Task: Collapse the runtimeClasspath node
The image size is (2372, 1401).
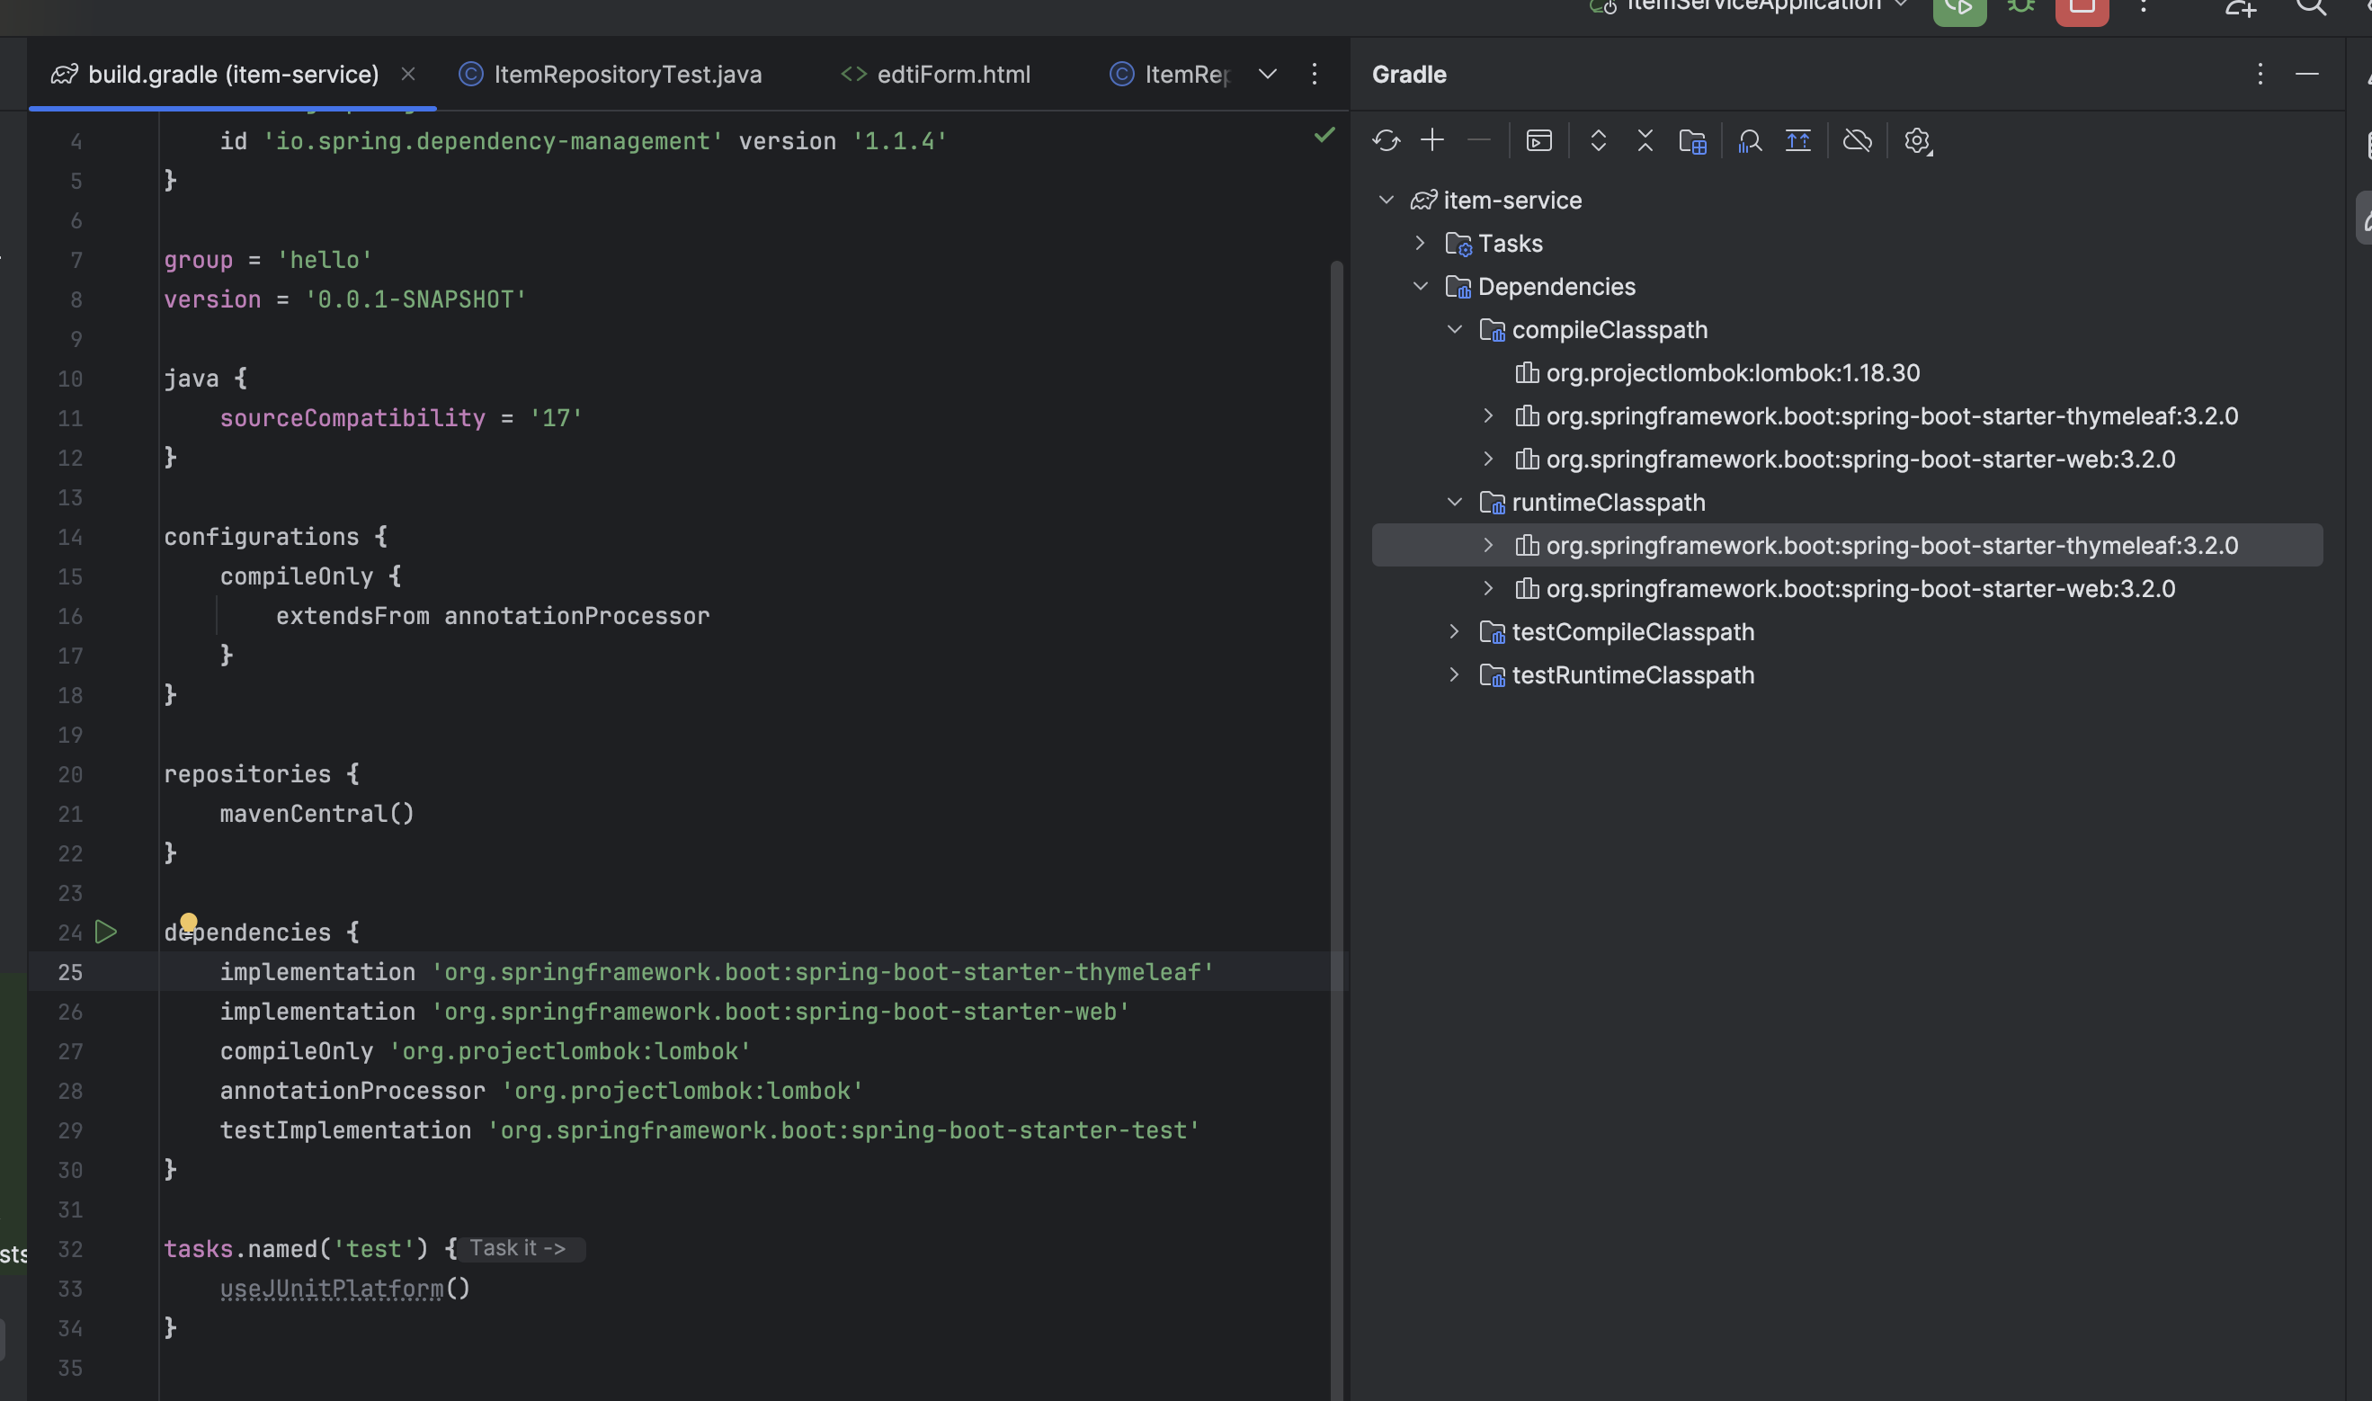Action: pos(1455,503)
